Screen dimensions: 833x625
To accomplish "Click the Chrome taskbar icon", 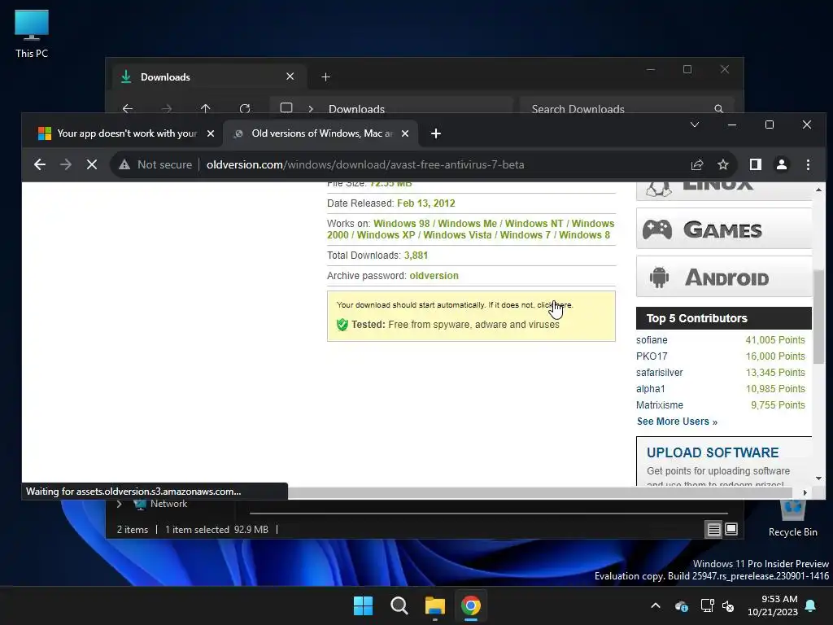I will [x=471, y=605].
